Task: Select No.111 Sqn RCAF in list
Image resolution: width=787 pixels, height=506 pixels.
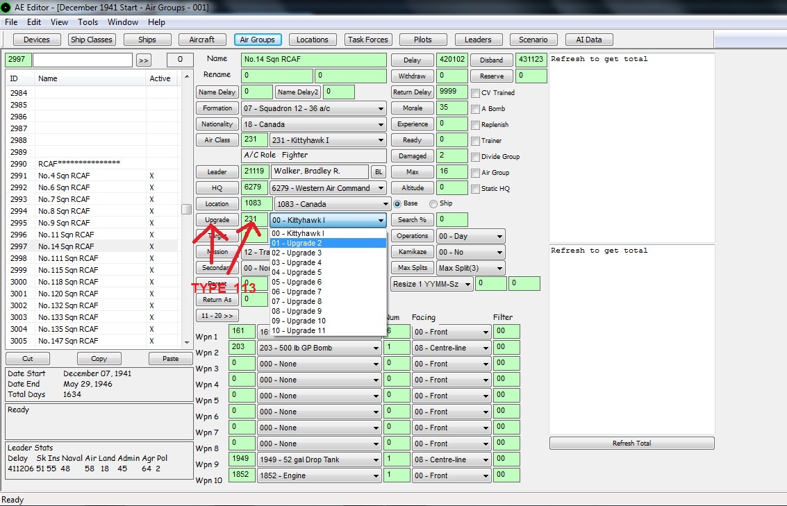Action: (x=93, y=258)
